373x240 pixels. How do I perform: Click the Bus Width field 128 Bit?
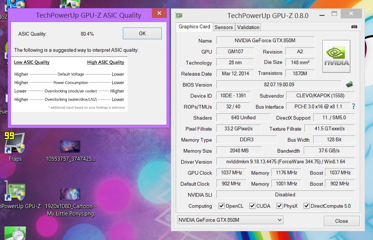[334, 139]
